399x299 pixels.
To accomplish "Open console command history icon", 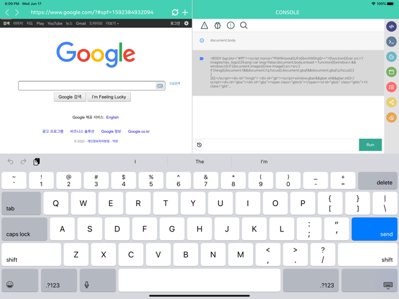I will pyautogui.click(x=200, y=145).
